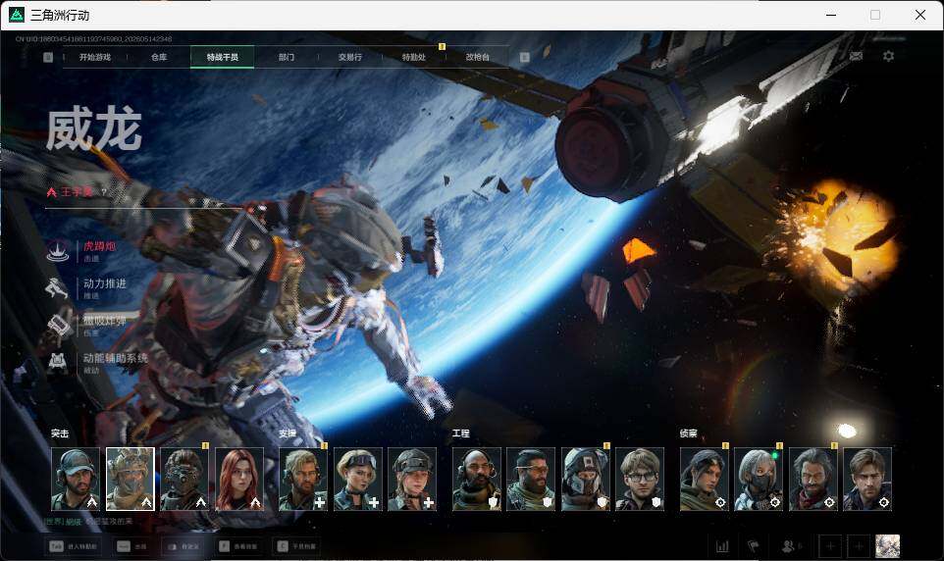
Task: Click the 动力推进 skill name
Action: tap(105, 283)
